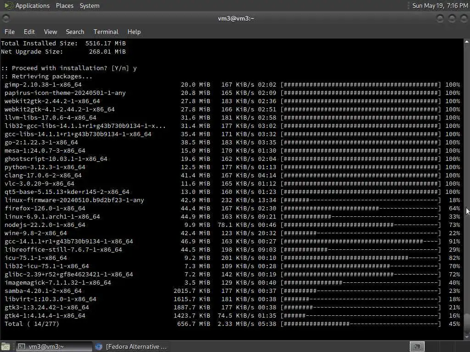Click the terminal vertical scrollbar thumb
This screenshot has height=352, width=470.
467,321
